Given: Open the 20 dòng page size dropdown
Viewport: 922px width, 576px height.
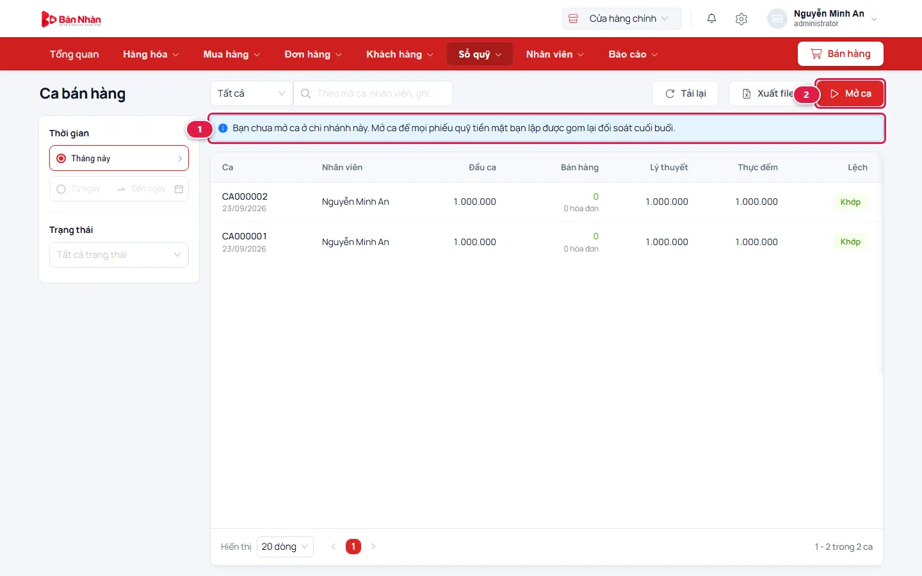Looking at the screenshot, I should [285, 547].
